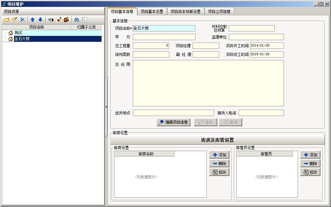Image resolution: width=331 pixels, height=207 pixels.
Task: Click the two-people users icon
Action: [x=66, y=20]
